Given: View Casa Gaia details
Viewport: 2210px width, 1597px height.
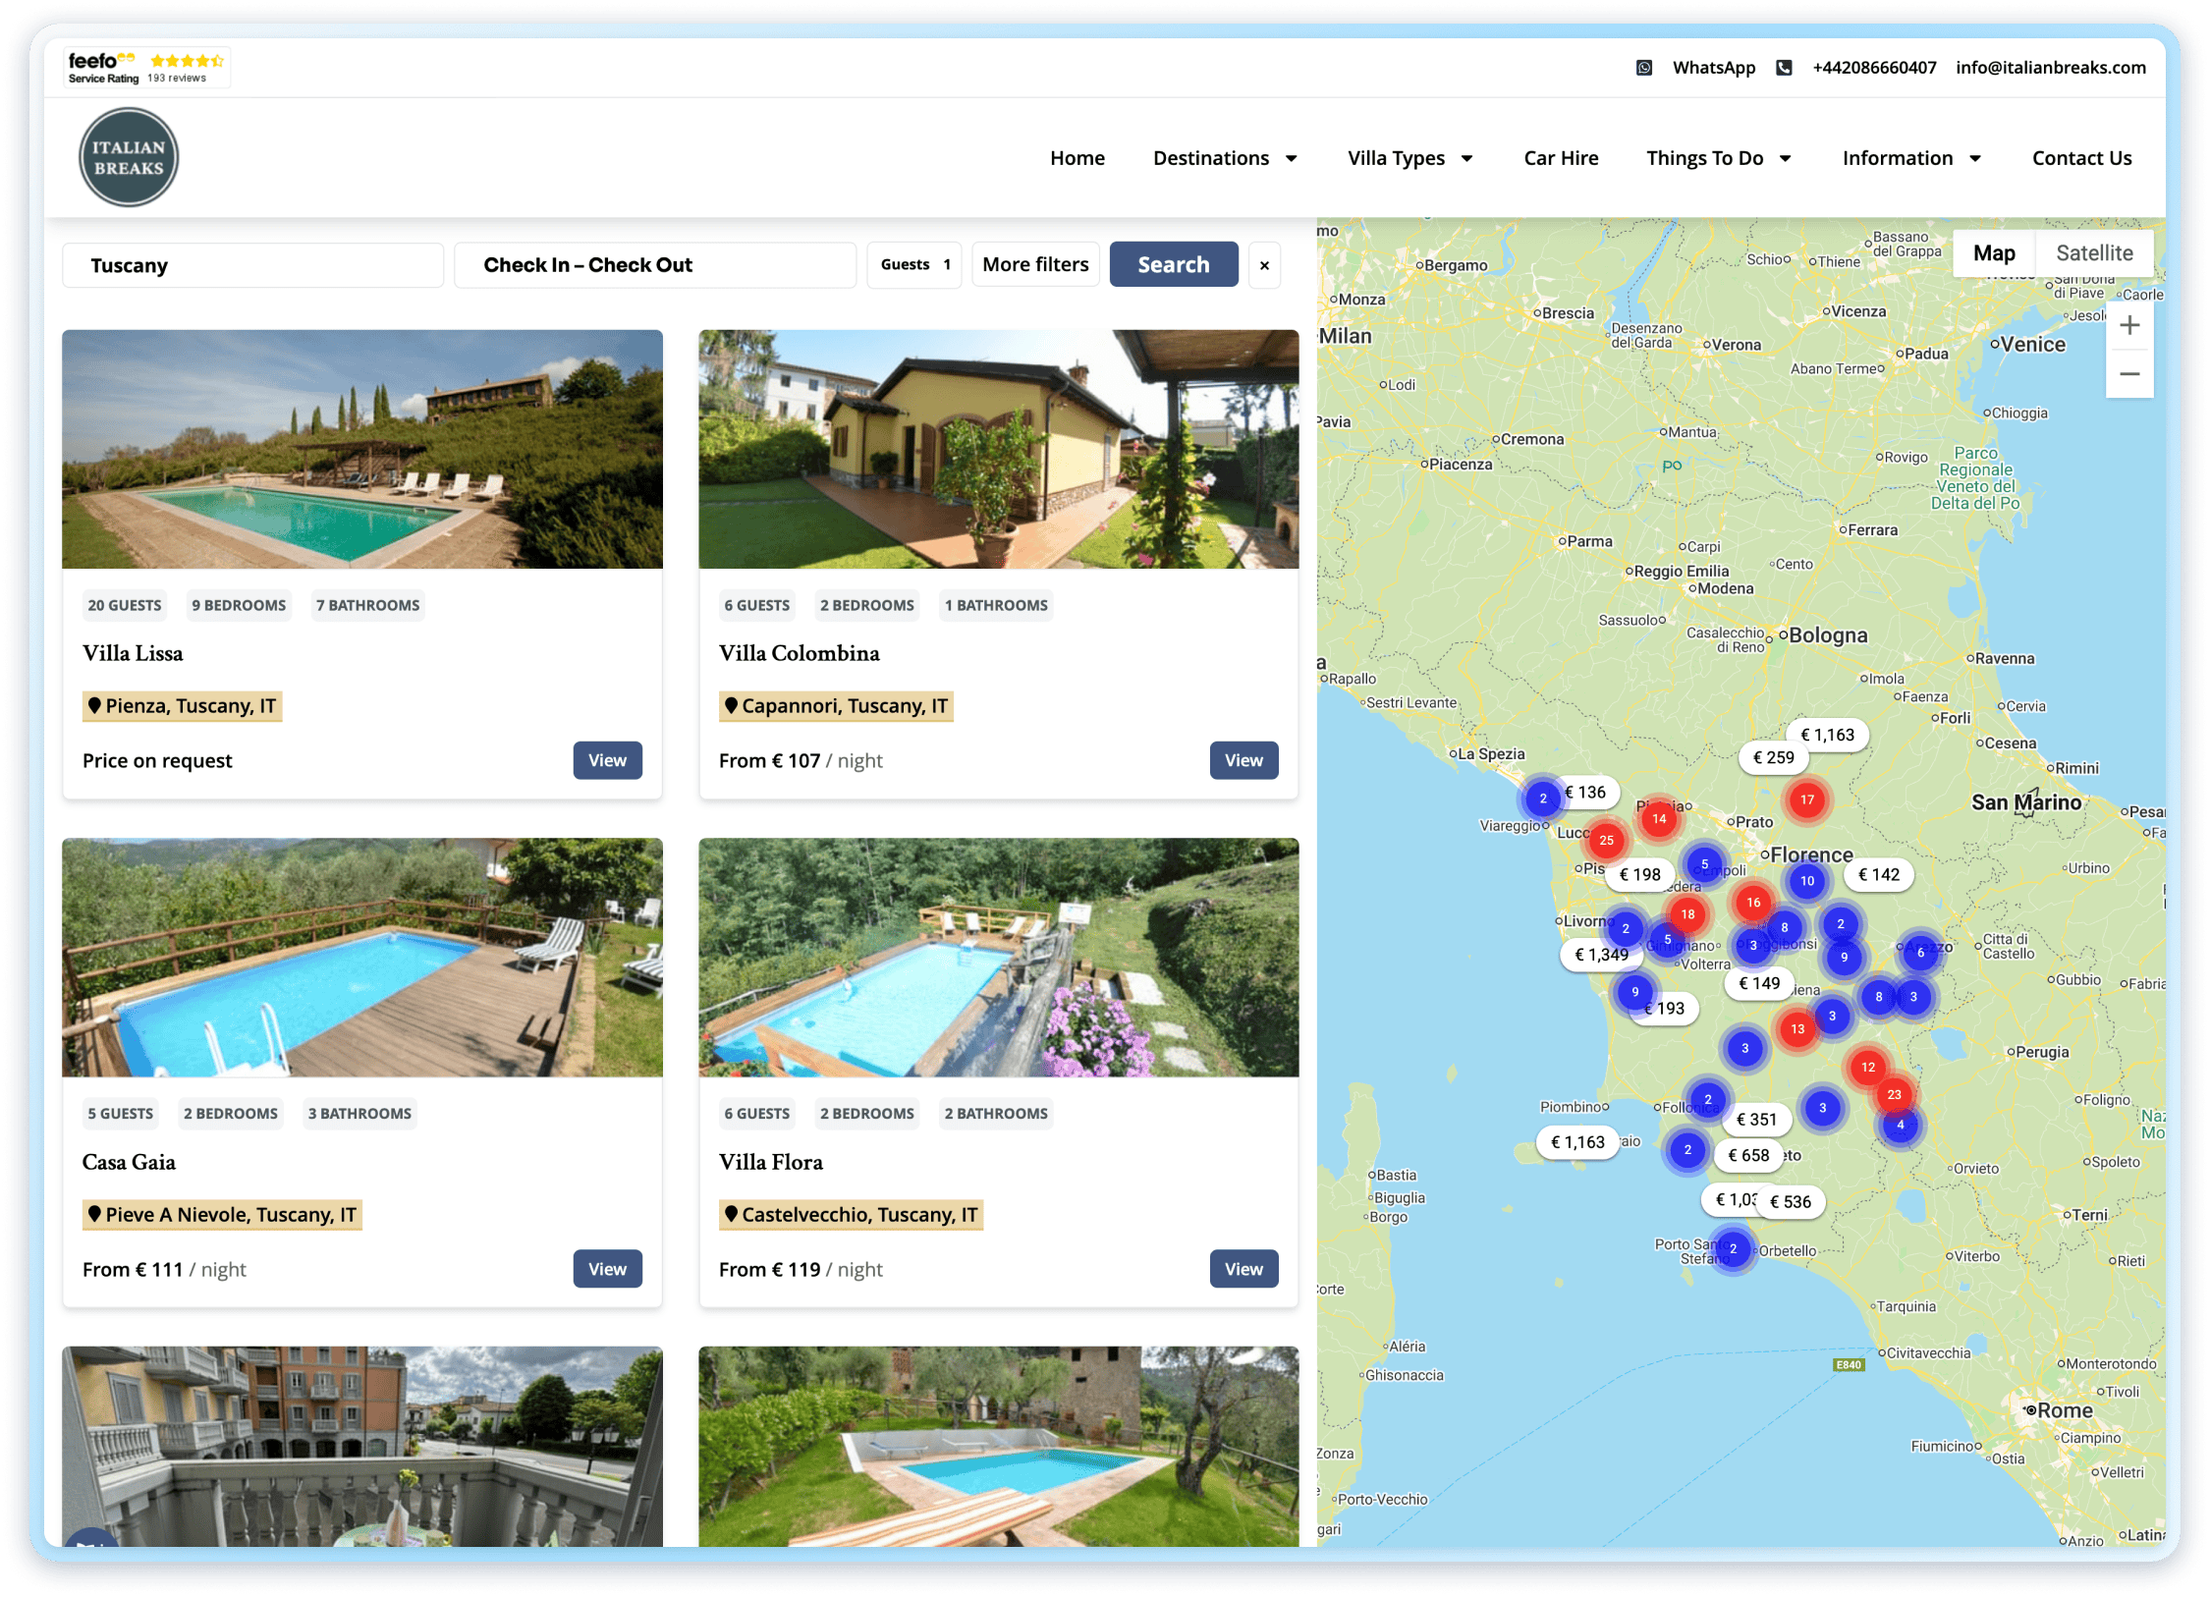Looking at the screenshot, I should 607,1269.
